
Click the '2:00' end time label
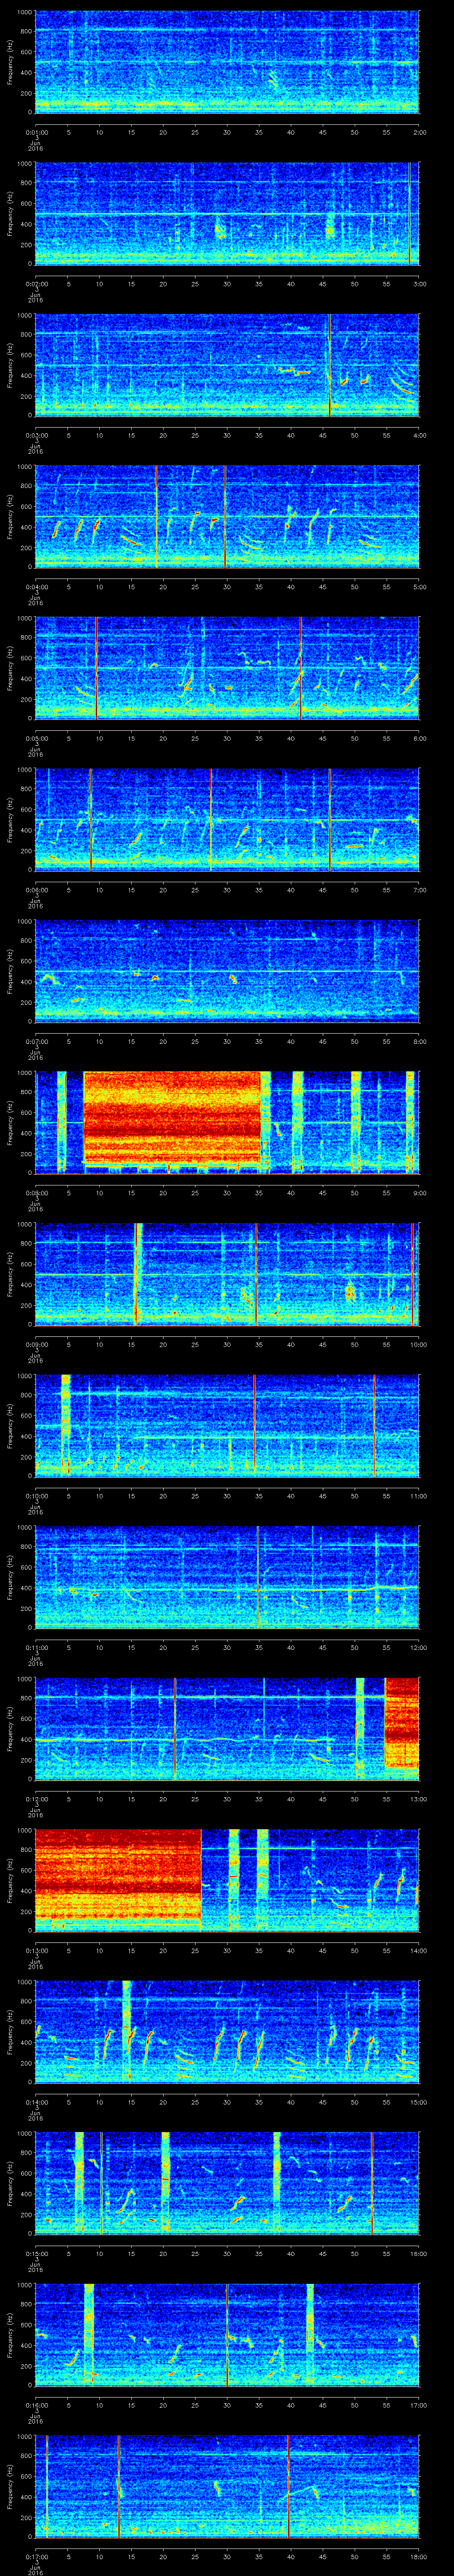coord(420,132)
